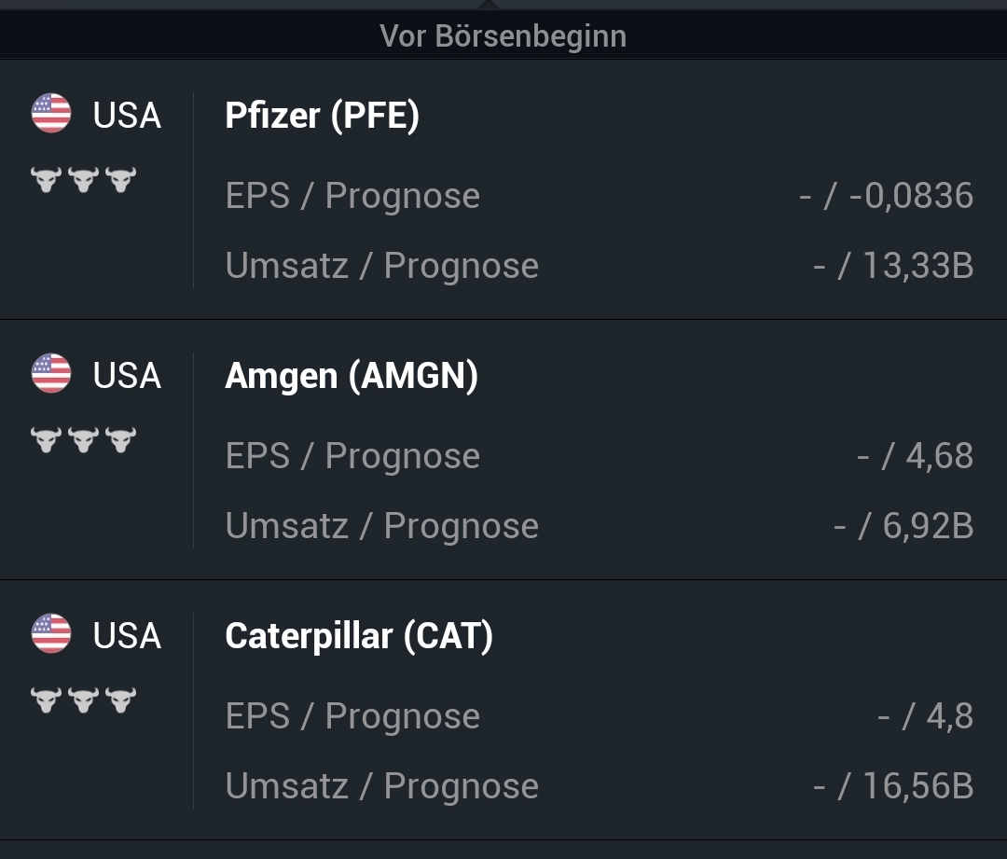Open the Caterpillar (CAT) earnings entry
The image size is (1007, 859).
pyautogui.click(x=359, y=636)
